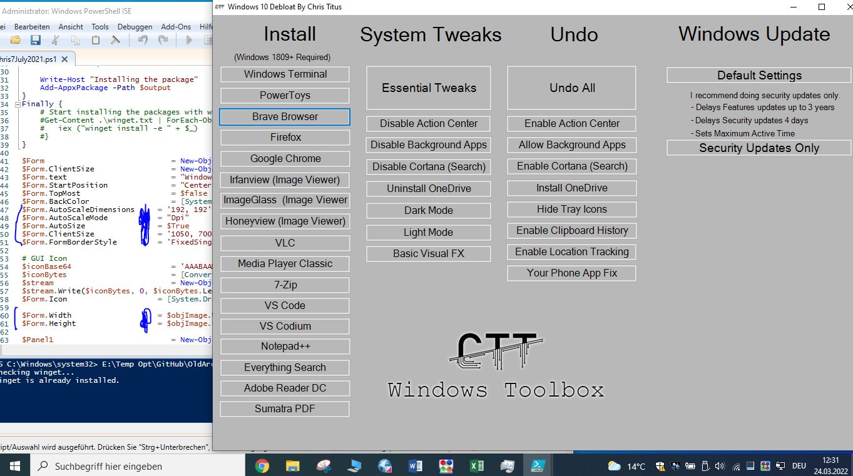Click Disable Cortana (Search)
853x476 pixels.
[429, 167]
